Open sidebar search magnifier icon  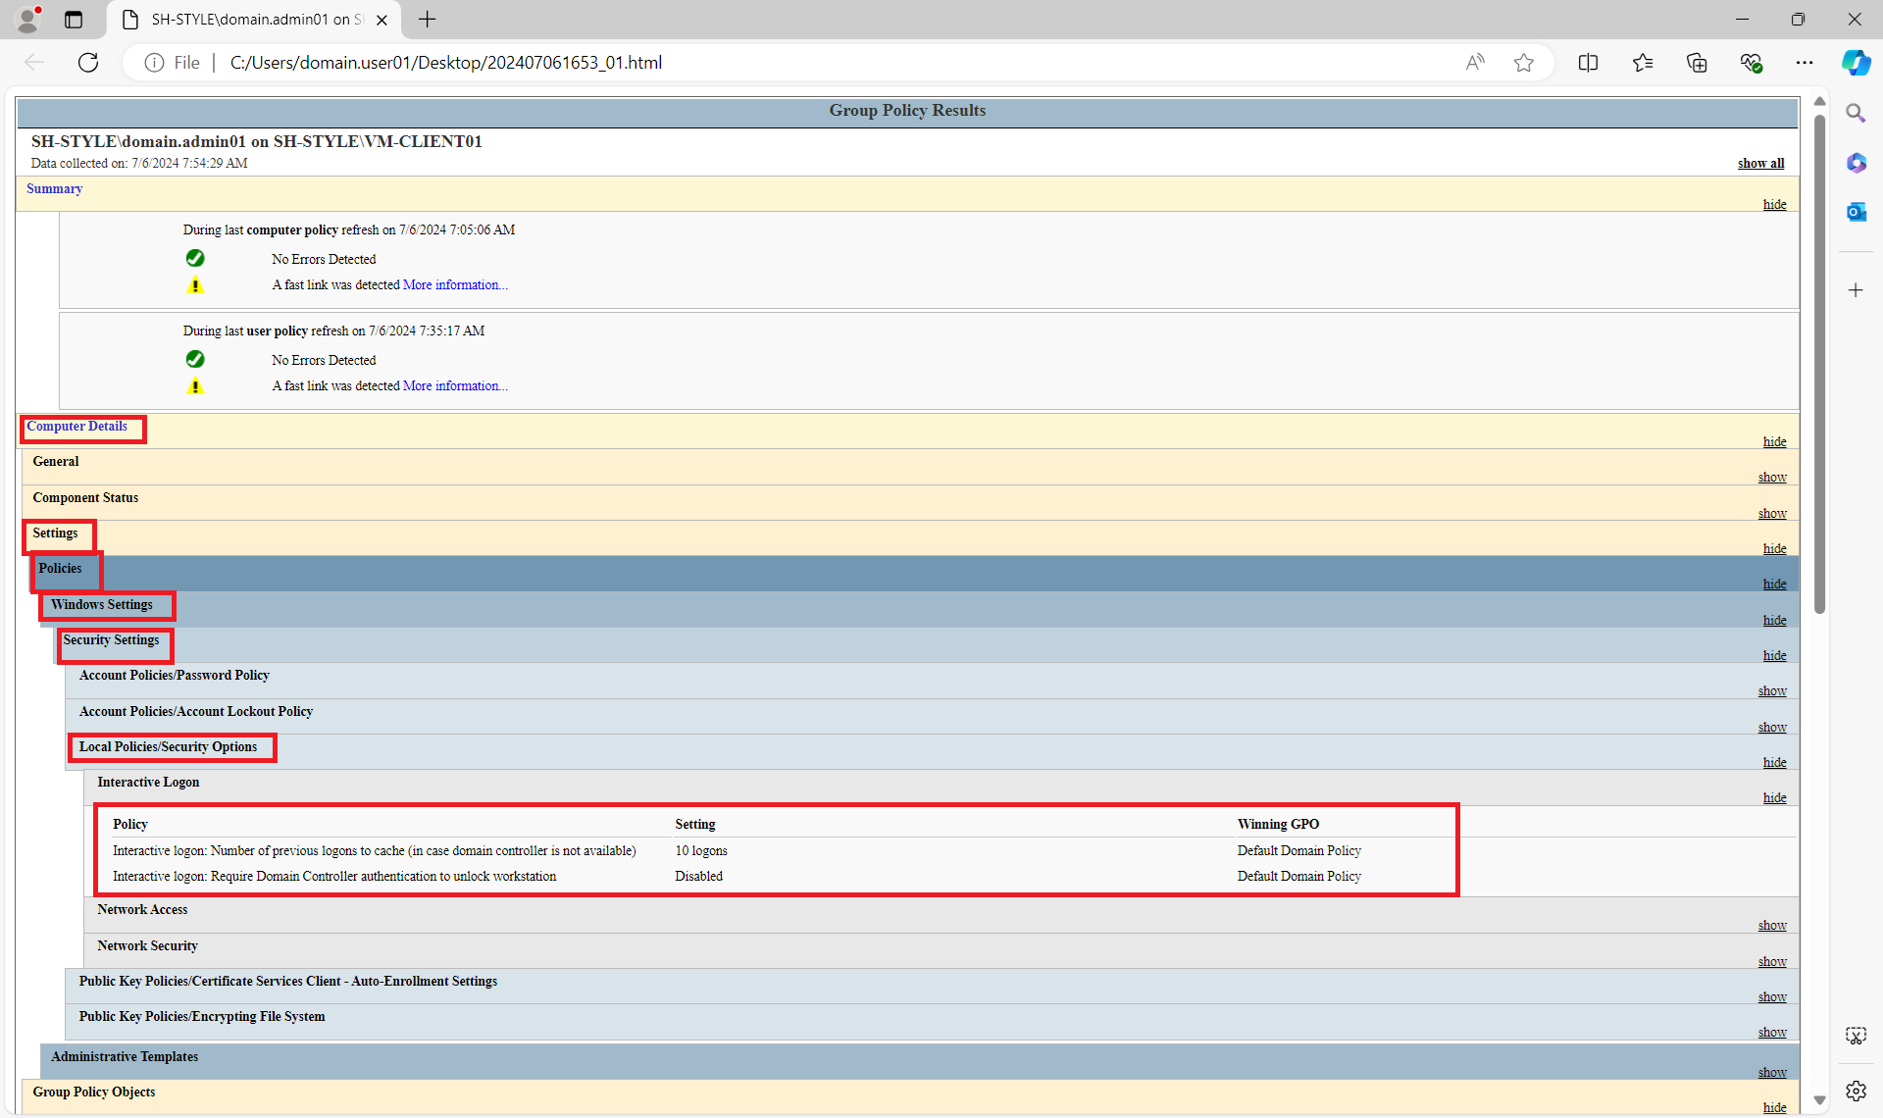(1856, 114)
